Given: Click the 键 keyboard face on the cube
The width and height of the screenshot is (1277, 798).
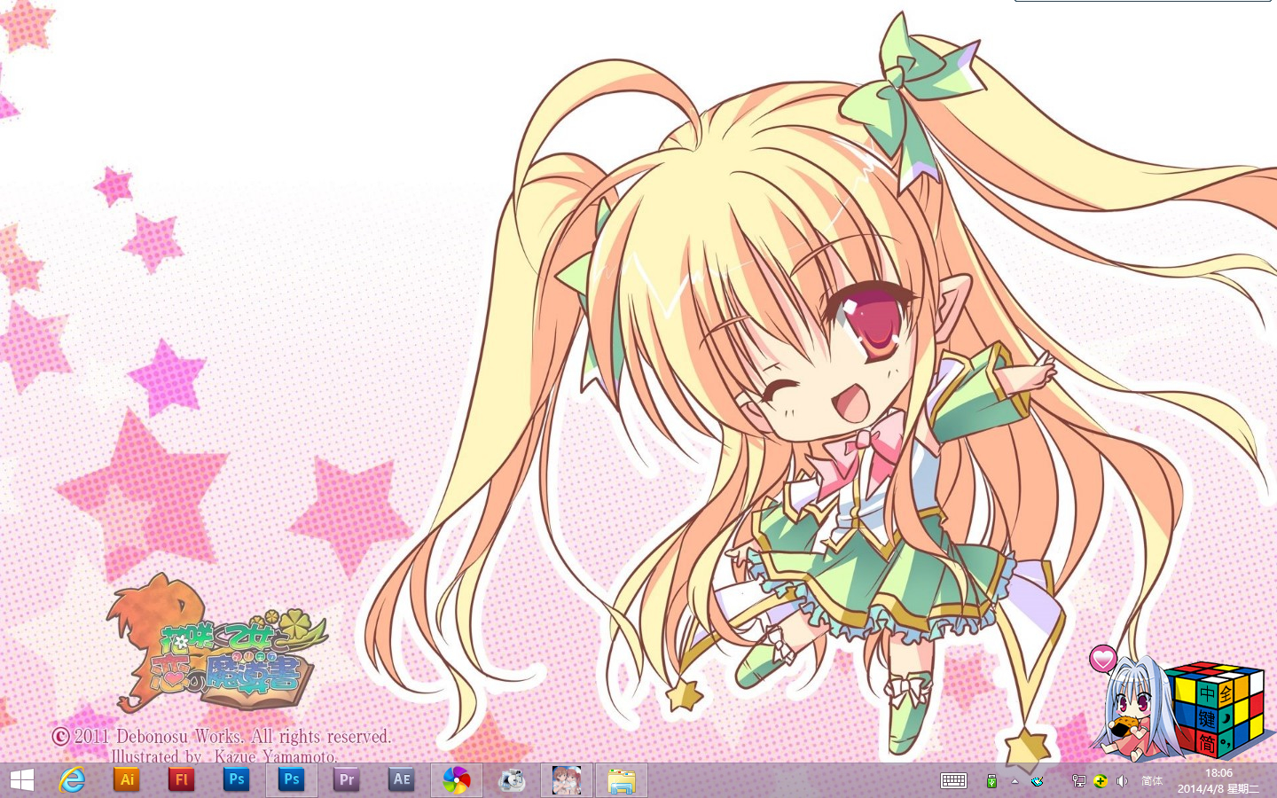Looking at the screenshot, I should tap(1207, 719).
